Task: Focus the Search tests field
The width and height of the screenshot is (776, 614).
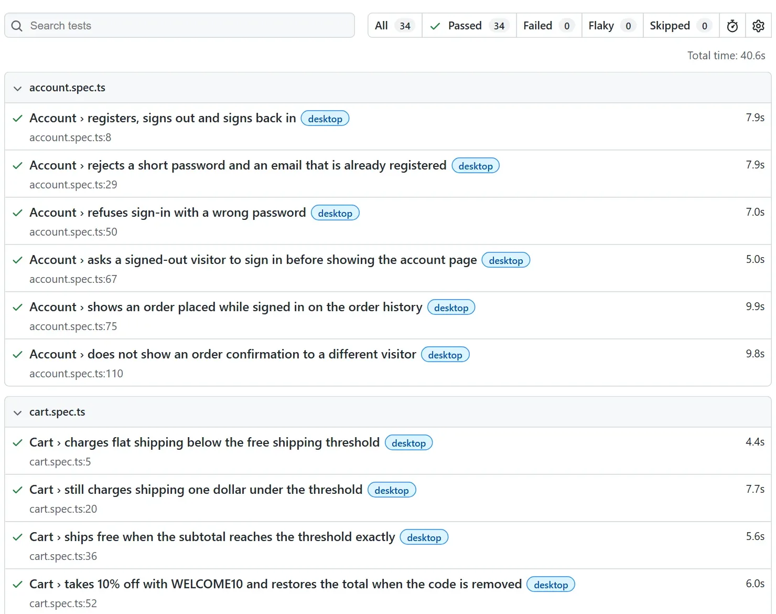Action: [179, 25]
